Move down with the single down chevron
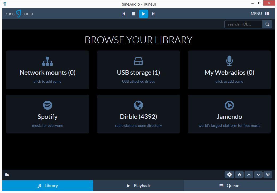 [x=258, y=175]
